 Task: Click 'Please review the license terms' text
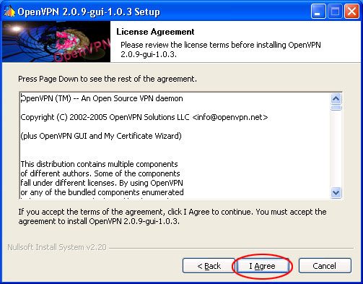point(221,49)
